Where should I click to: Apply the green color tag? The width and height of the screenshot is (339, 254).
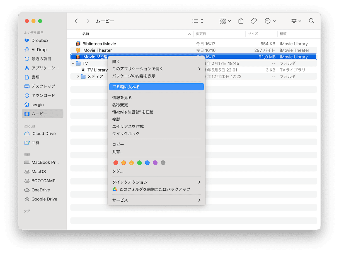(139, 163)
